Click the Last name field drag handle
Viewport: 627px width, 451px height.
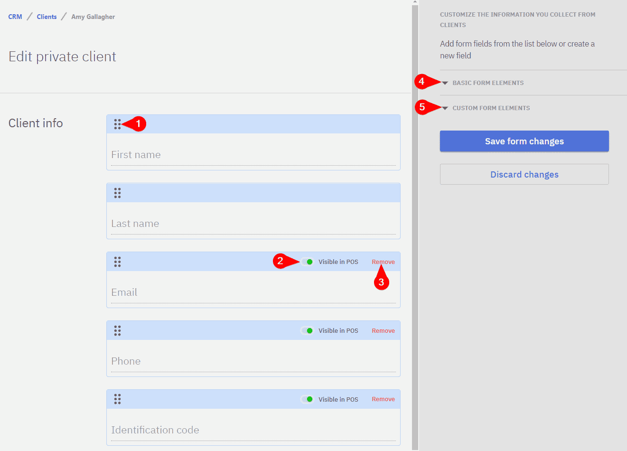117,193
